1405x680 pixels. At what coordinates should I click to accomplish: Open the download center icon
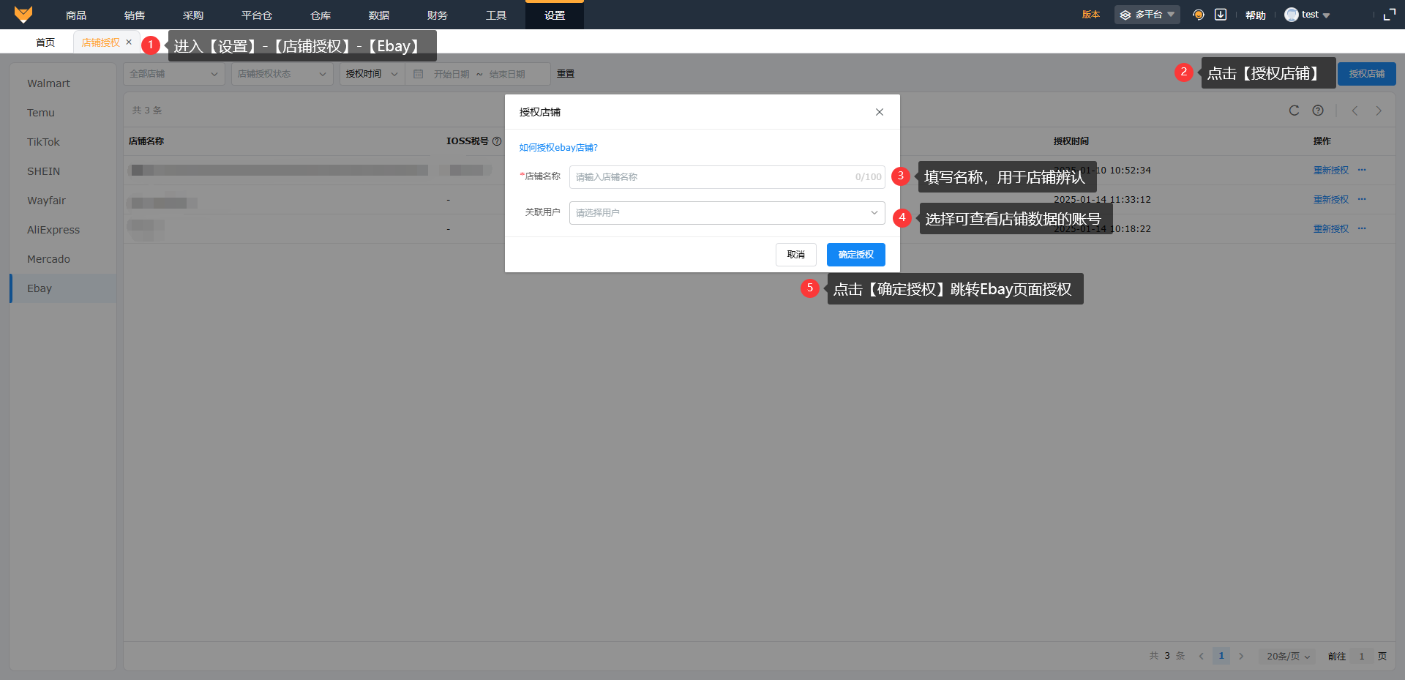point(1221,15)
